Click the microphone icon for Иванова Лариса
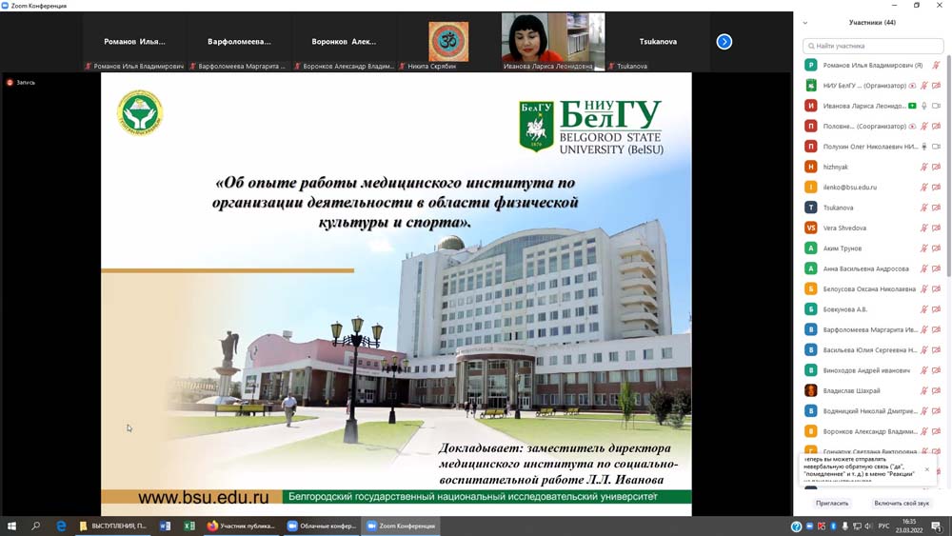This screenshot has width=952, height=536. click(x=923, y=106)
